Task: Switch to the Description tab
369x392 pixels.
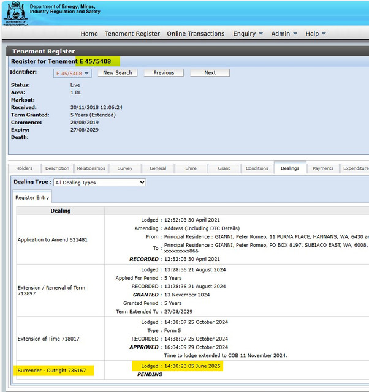Action: coord(57,168)
